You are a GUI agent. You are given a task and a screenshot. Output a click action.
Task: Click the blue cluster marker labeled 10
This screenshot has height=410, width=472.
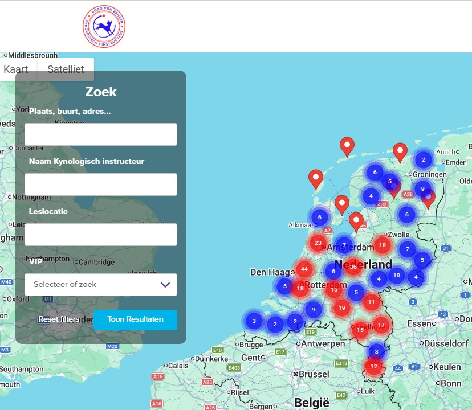[396, 276]
